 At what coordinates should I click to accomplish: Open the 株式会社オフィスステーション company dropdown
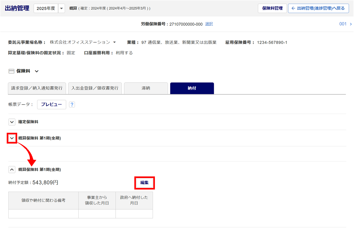pos(114,42)
